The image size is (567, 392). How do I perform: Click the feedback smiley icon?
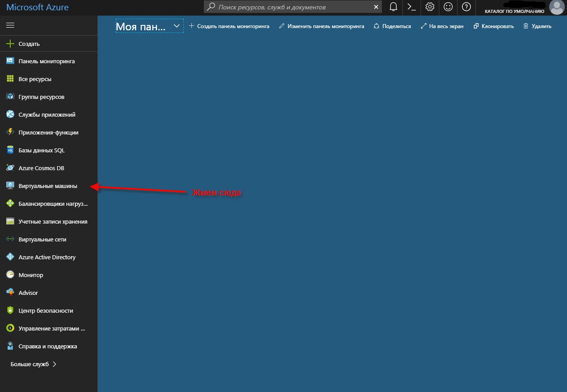448,7
